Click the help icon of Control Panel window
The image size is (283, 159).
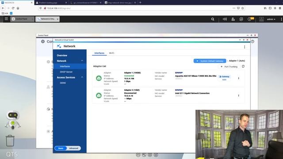tap(252, 42)
